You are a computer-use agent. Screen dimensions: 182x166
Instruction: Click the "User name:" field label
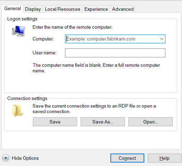pyautogui.click(x=44, y=53)
